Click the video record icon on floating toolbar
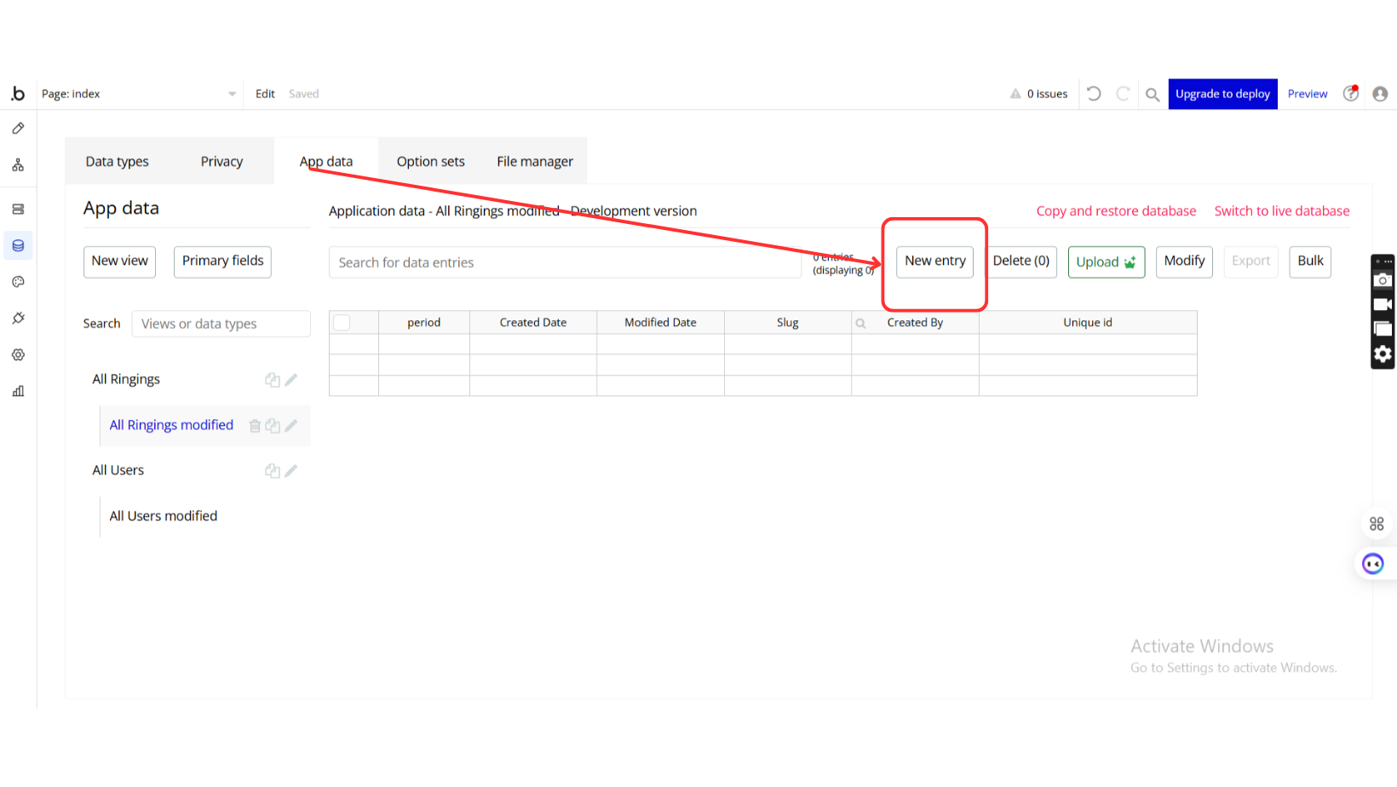 pyautogui.click(x=1383, y=304)
